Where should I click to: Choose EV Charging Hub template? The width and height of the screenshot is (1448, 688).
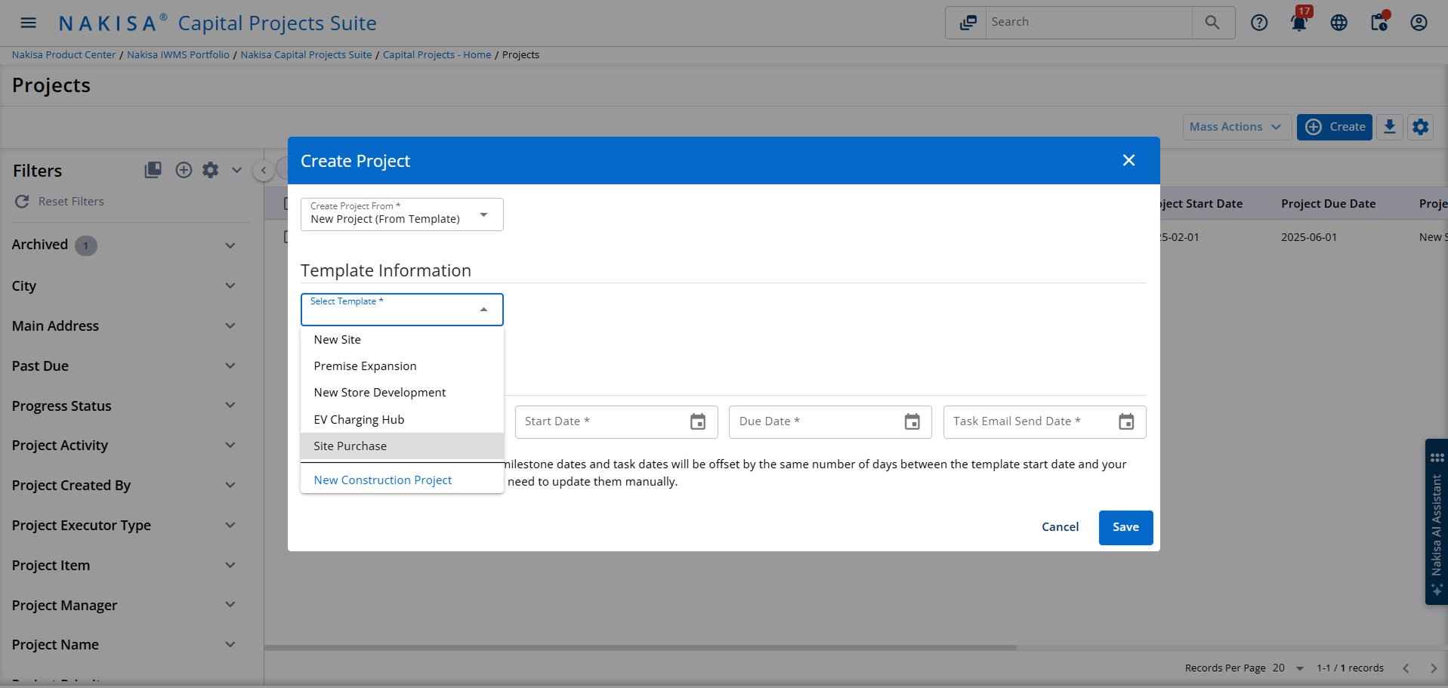359,420
